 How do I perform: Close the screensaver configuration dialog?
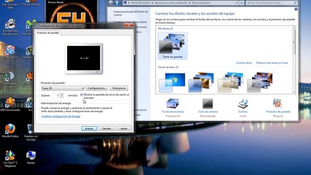point(128,25)
